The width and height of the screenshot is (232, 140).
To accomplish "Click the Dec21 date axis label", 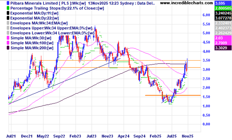I will coord(27,136).
